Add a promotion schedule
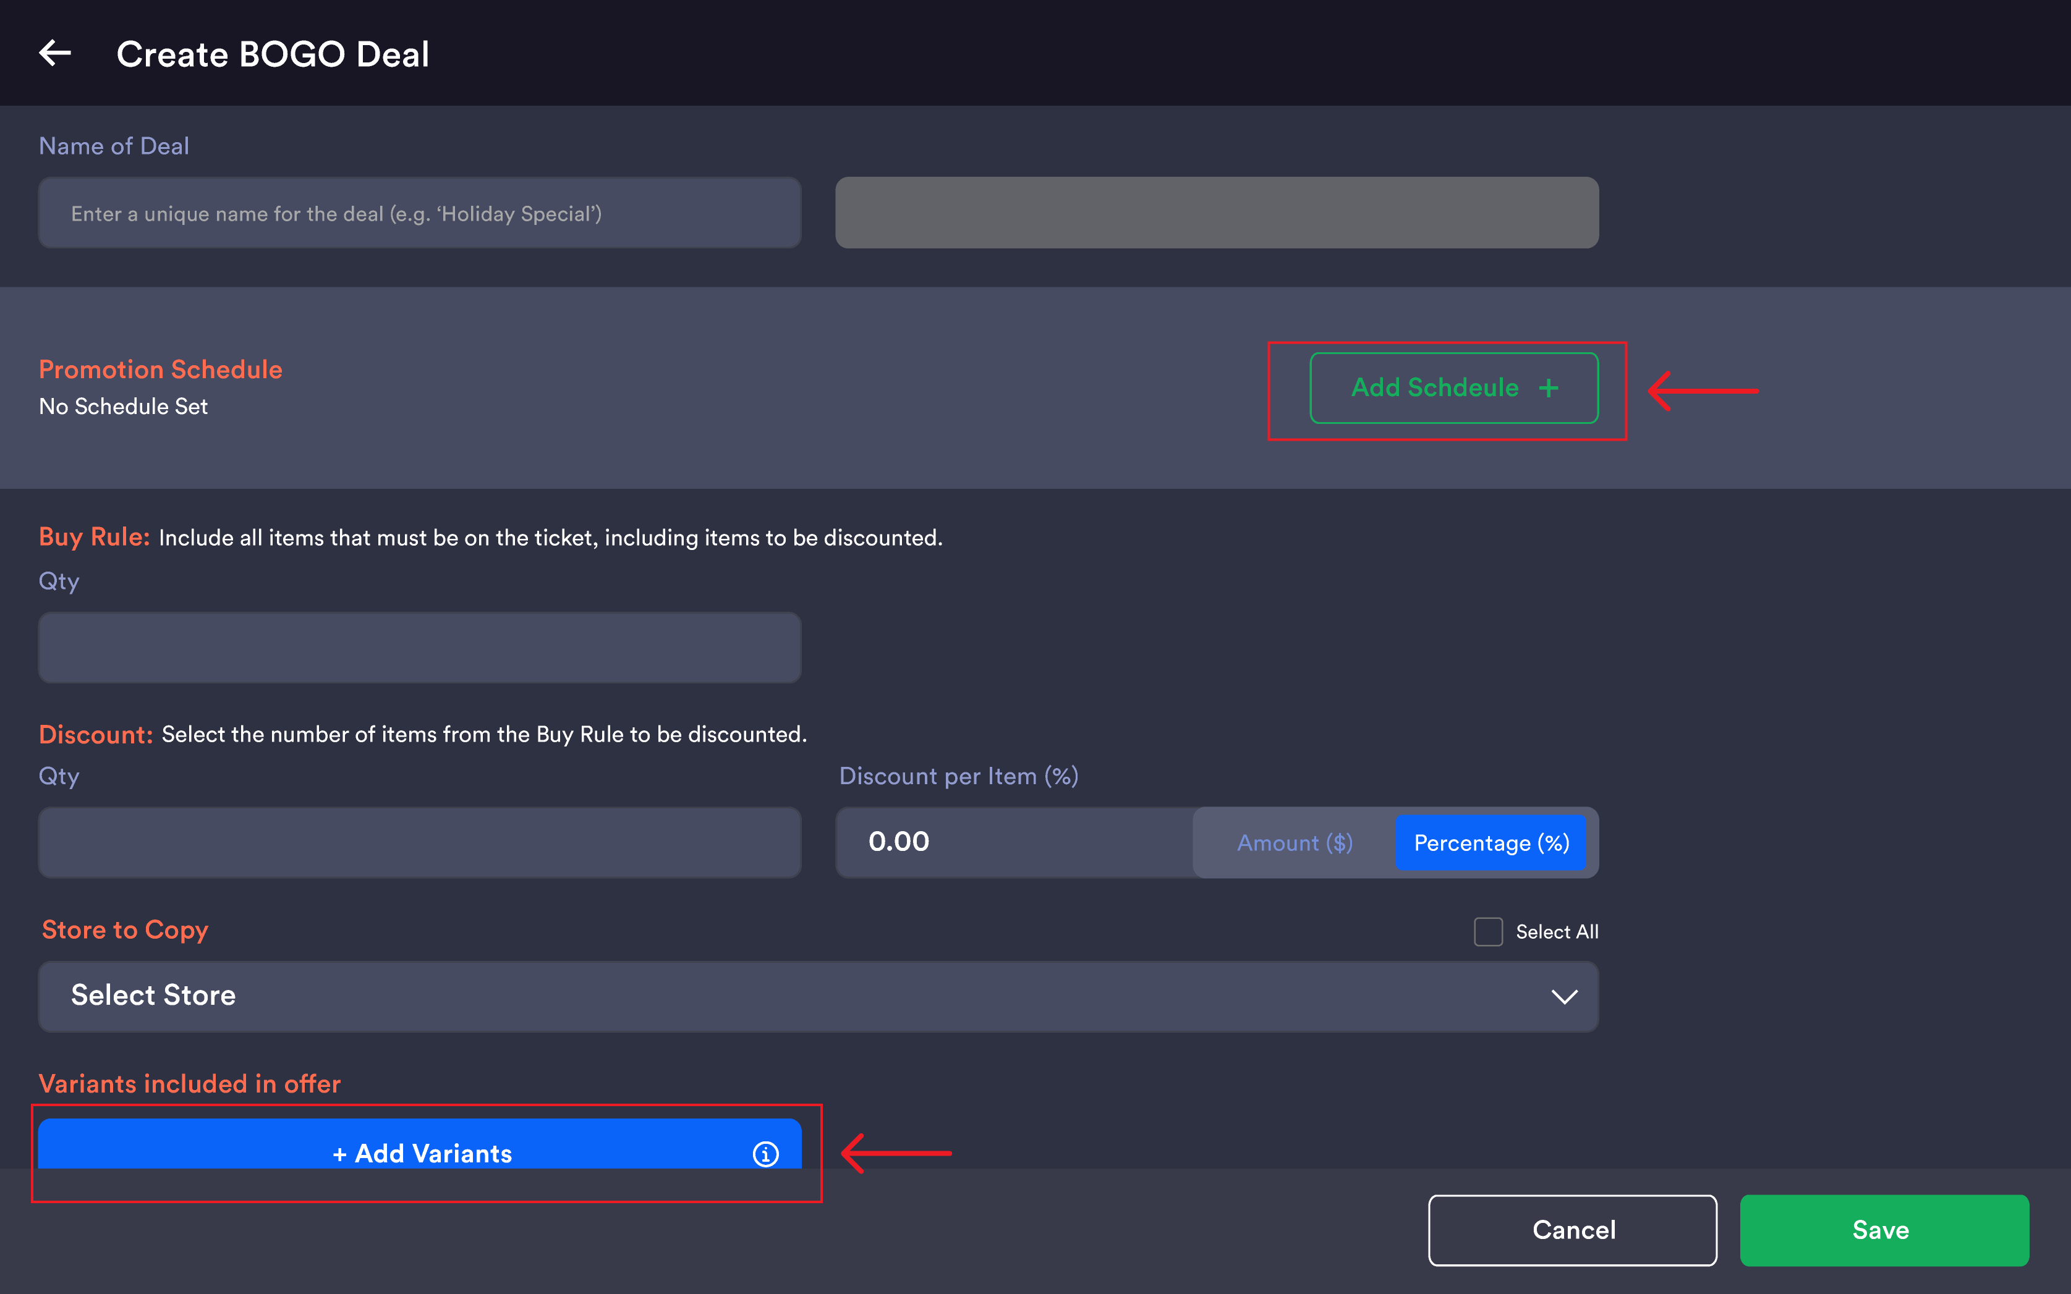This screenshot has width=2071, height=1294. click(x=1454, y=387)
